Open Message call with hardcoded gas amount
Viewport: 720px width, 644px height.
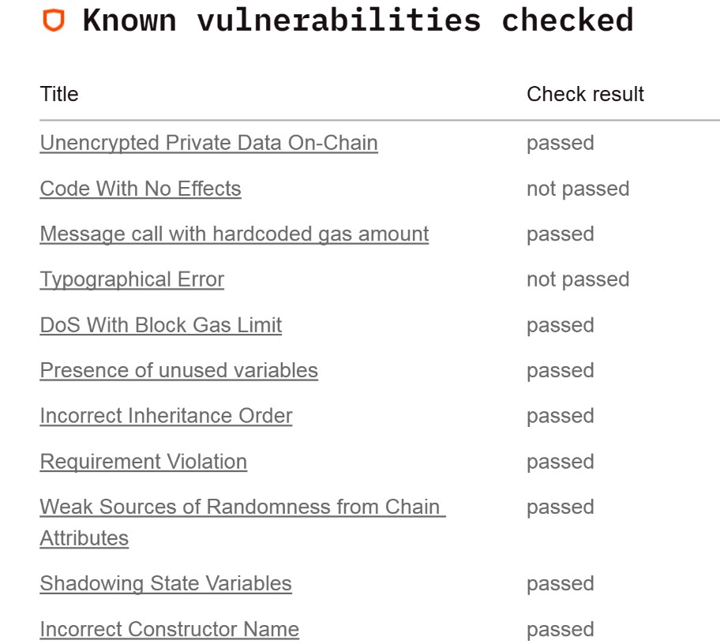(x=234, y=234)
